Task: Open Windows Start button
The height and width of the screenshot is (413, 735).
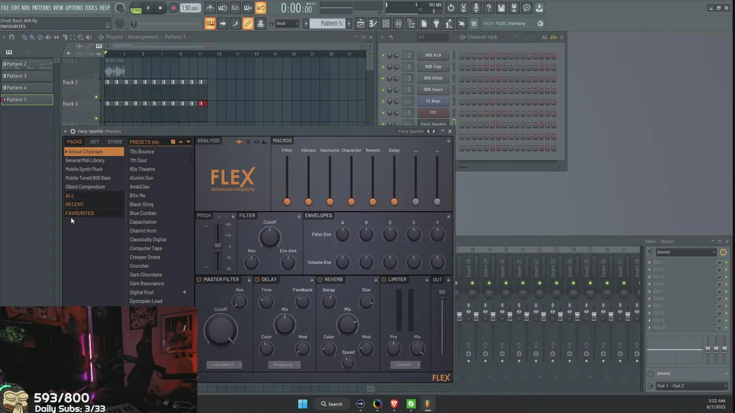Action: (x=303, y=404)
